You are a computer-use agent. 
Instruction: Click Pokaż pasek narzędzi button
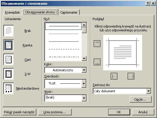tap(19, 112)
